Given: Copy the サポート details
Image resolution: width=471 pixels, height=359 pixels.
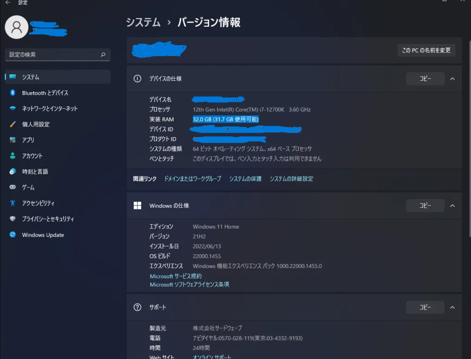Looking at the screenshot, I should coord(425,307).
